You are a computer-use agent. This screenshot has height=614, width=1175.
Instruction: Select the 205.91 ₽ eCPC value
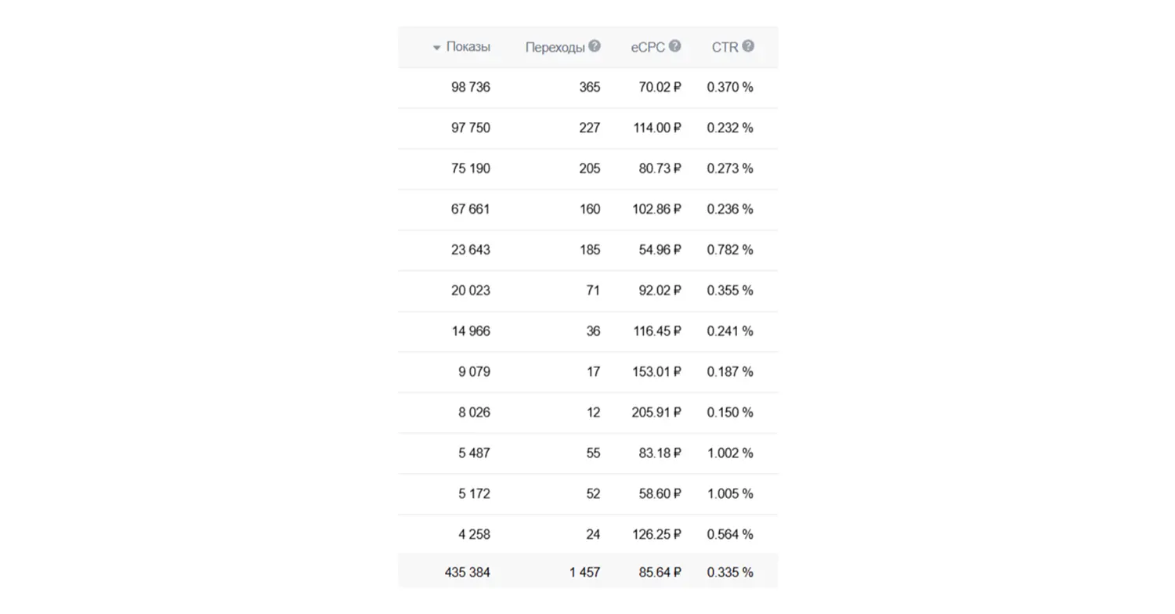click(x=656, y=412)
